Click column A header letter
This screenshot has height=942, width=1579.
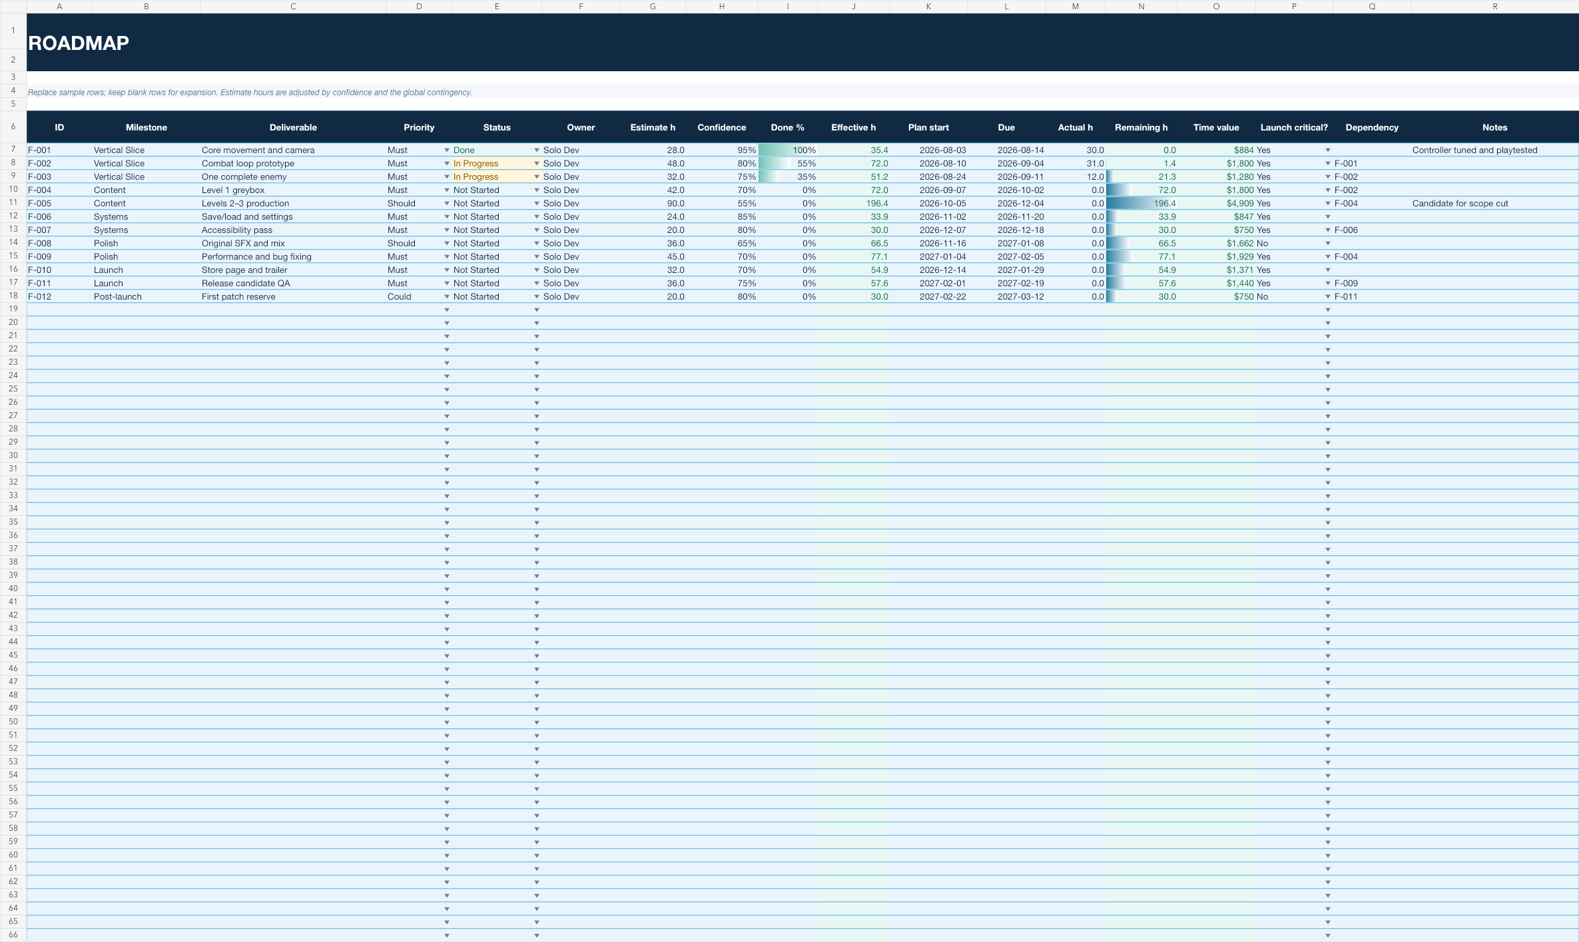click(59, 7)
